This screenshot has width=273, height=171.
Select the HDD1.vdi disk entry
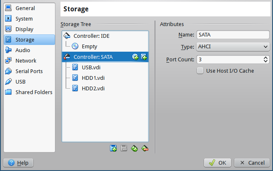coord(105,78)
